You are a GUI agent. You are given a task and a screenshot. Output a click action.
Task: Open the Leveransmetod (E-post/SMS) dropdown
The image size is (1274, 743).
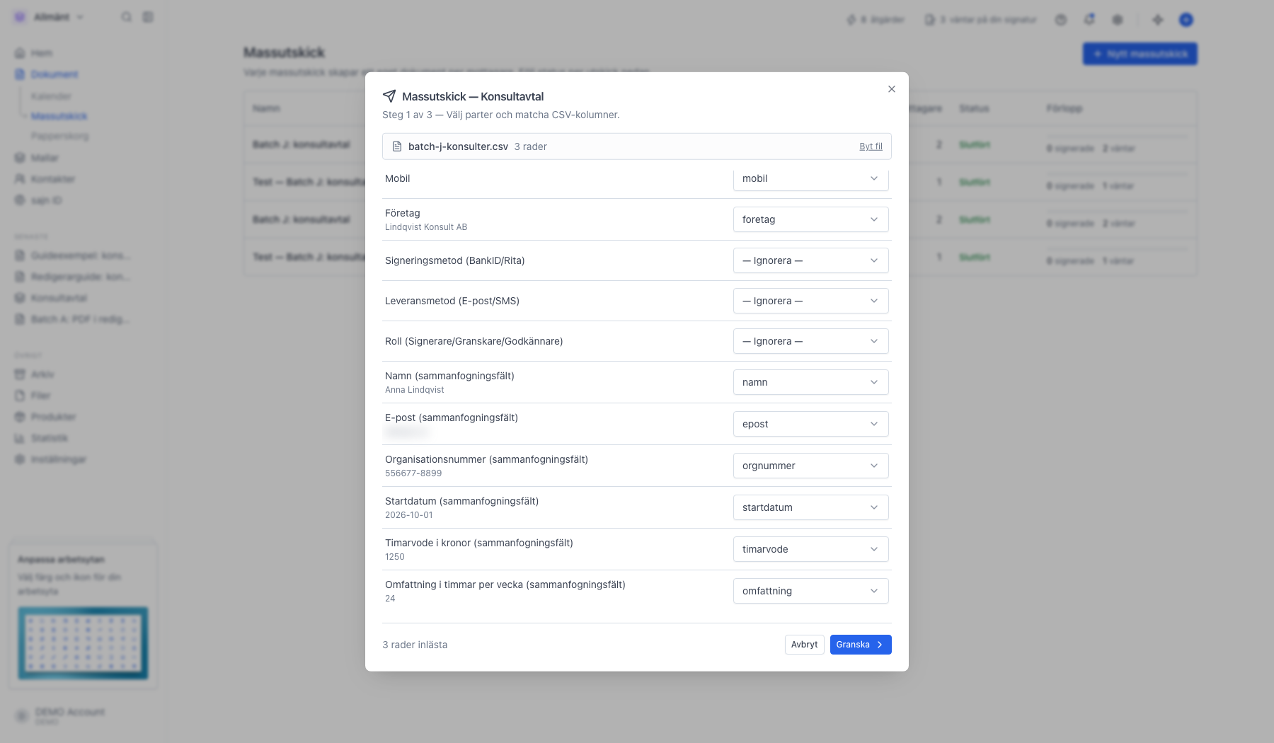point(810,301)
